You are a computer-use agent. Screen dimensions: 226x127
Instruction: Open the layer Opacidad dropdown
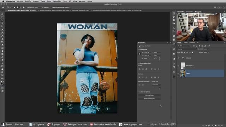209,49
